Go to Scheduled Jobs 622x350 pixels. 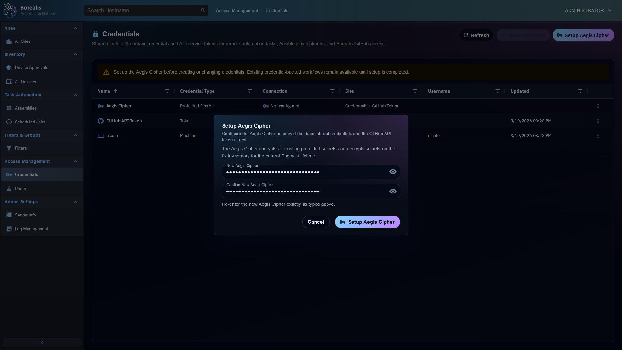click(x=42, y=122)
